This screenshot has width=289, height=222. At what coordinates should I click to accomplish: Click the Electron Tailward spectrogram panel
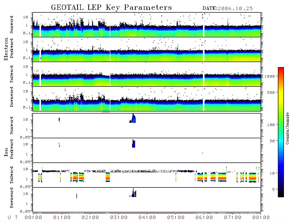[147, 74]
